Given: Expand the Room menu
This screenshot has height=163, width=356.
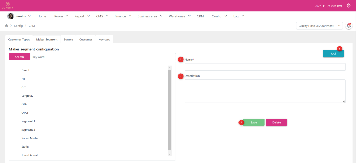Looking at the screenshot, I should tap(61, 16).
